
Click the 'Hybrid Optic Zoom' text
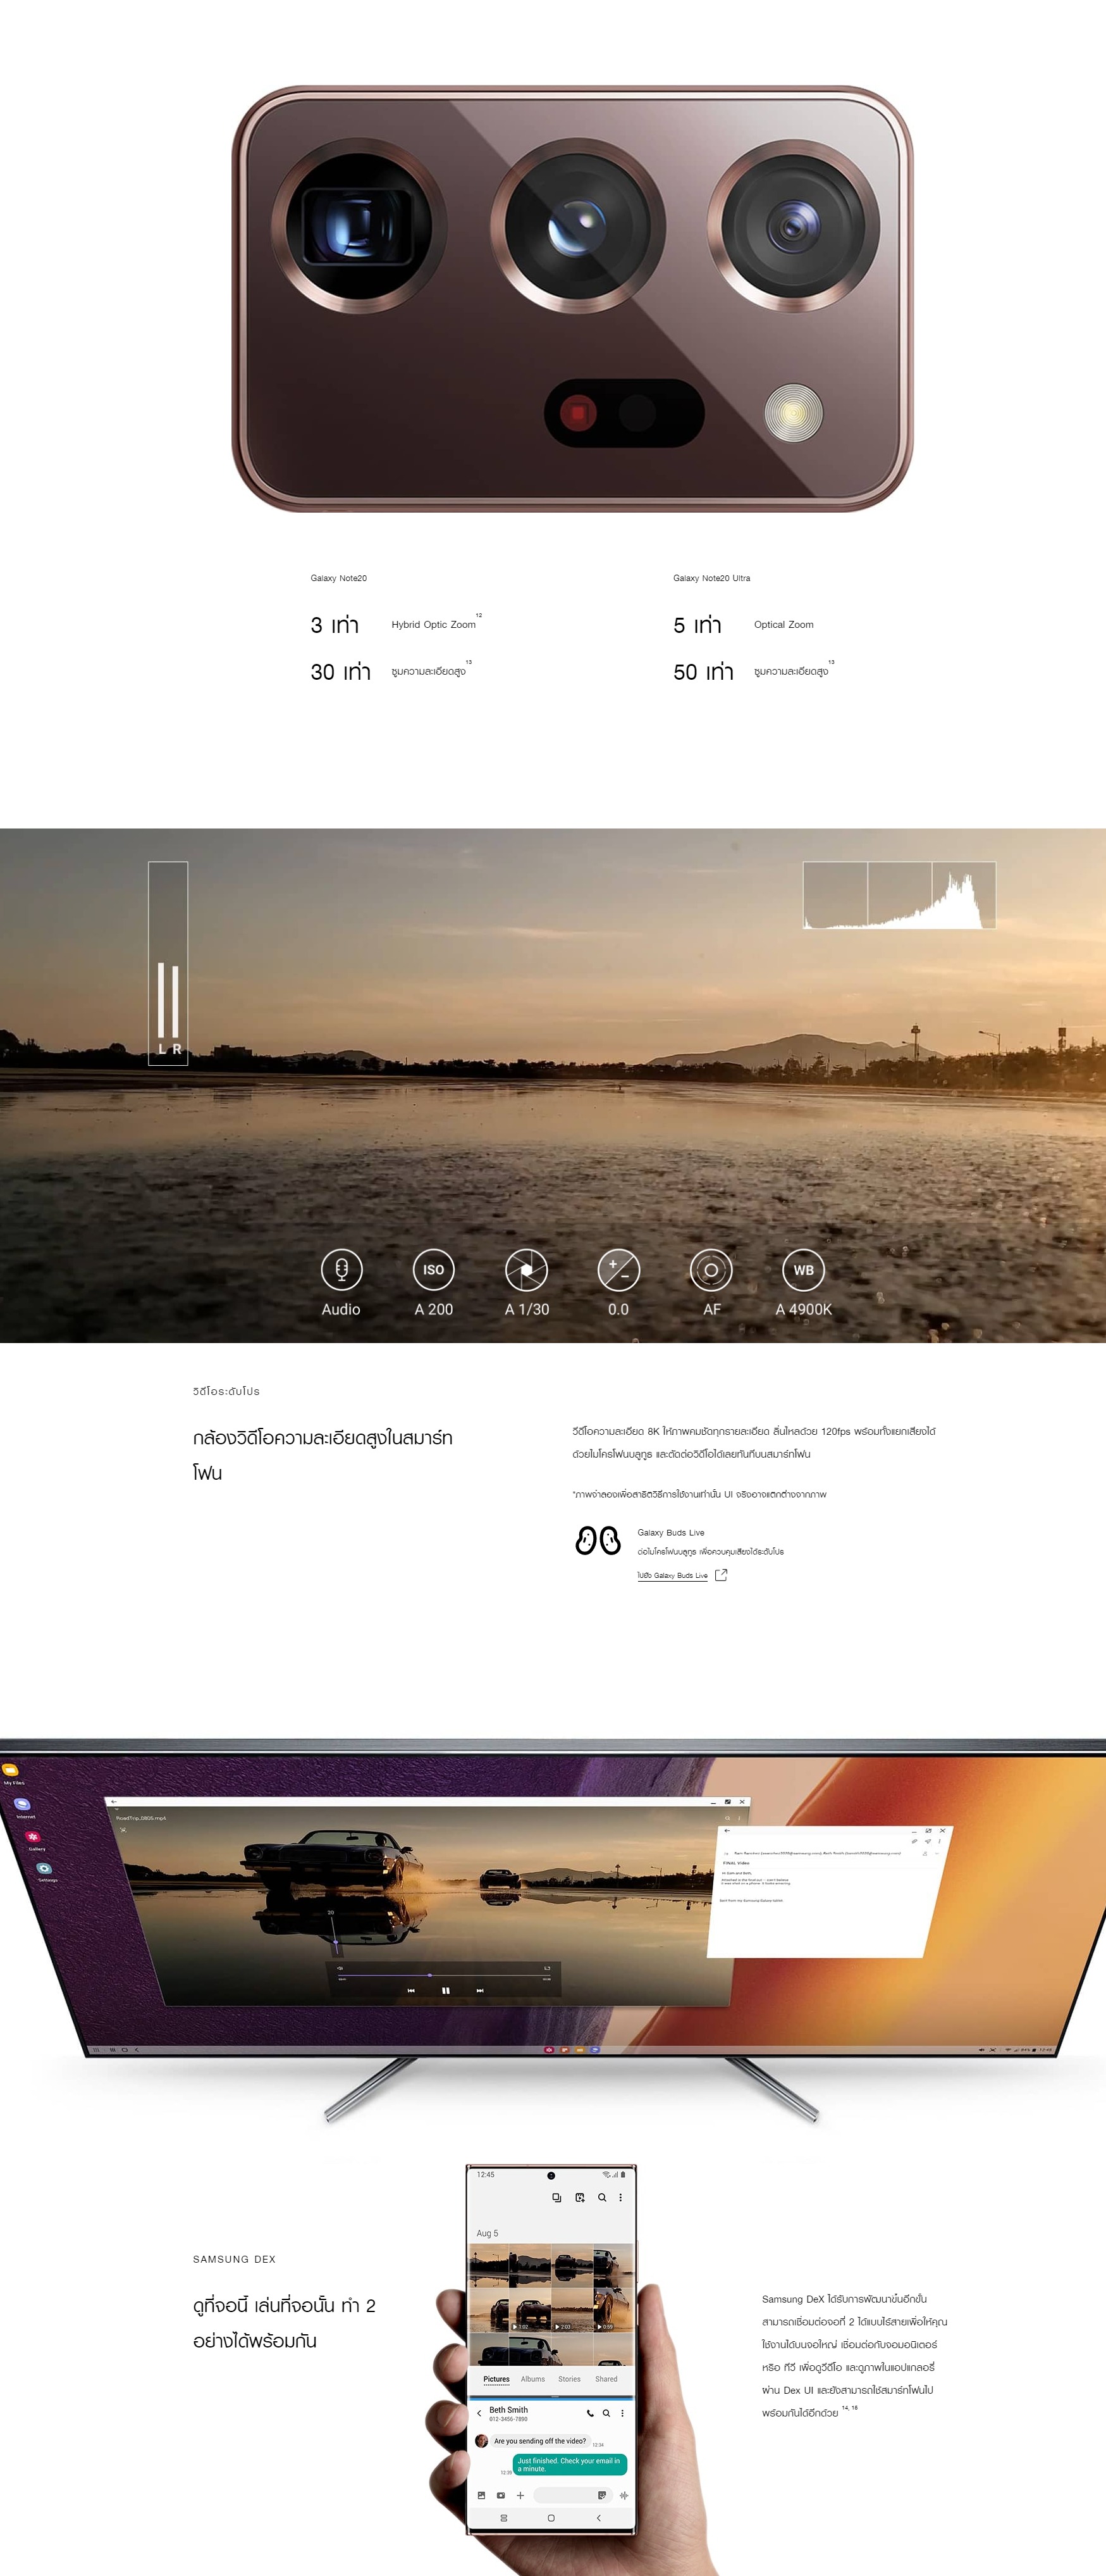[x=434, y=624]
